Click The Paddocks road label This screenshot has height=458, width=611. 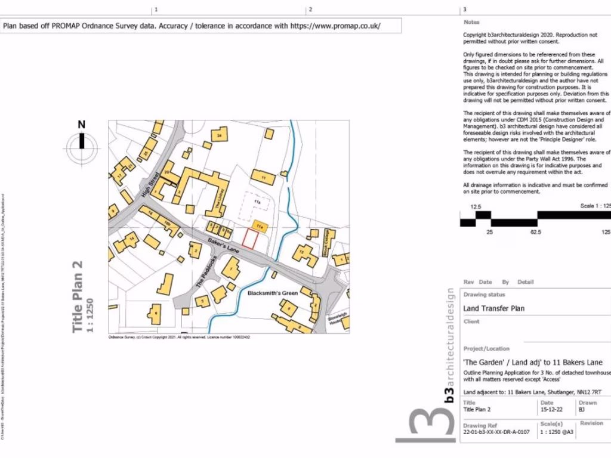(204, 270)
